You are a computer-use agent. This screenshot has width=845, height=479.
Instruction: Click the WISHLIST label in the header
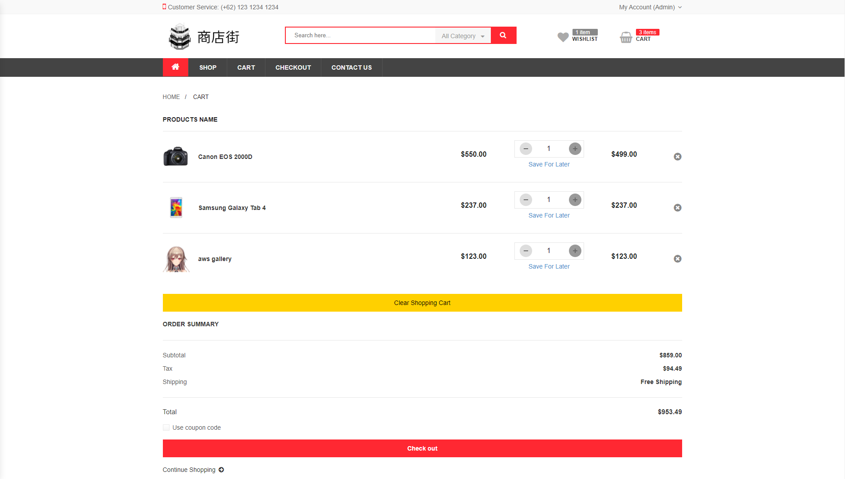coord(585,39)
